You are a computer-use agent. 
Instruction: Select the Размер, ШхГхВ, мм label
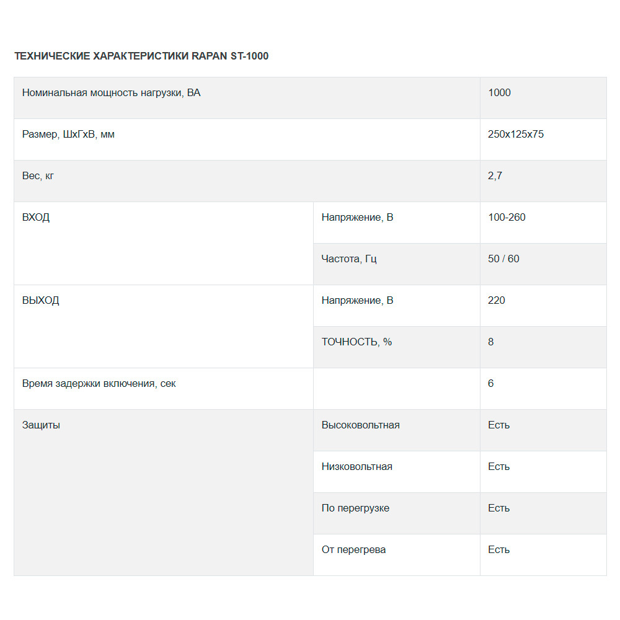68,135
